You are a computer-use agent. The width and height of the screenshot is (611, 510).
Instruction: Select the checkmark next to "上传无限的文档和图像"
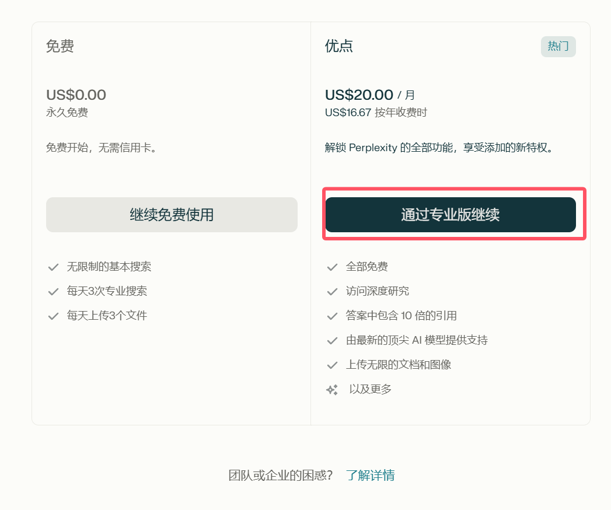pyautogui.click(x=332, y=365)
